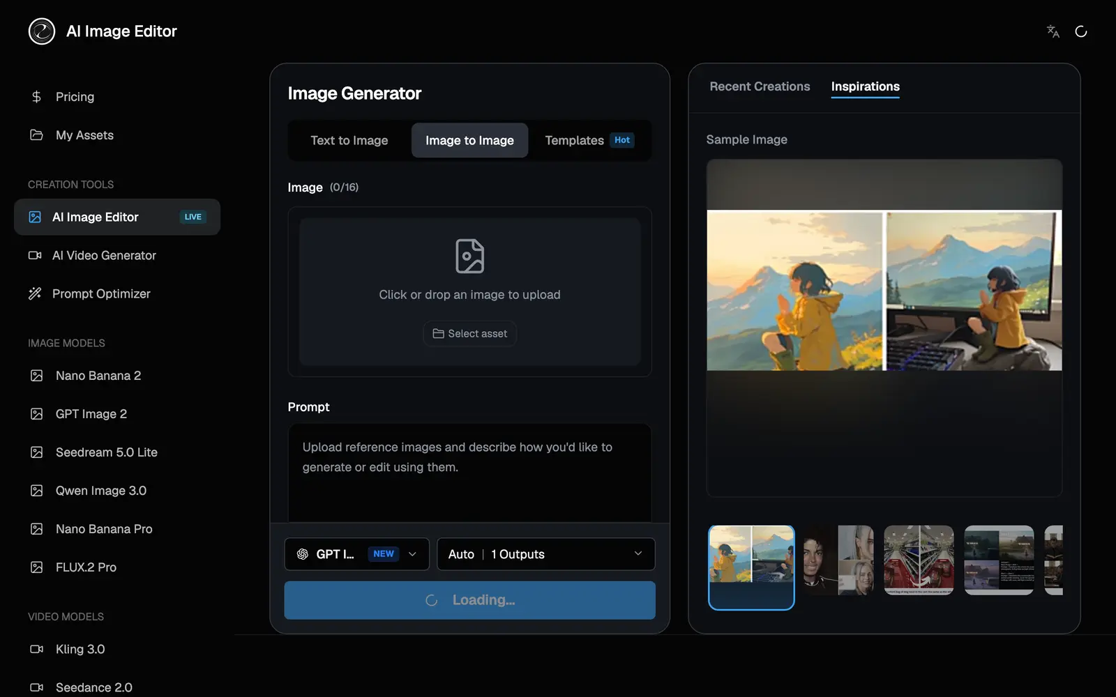
Task: Select the portrait faces collage thumbnail
Action: click(838, 560)
